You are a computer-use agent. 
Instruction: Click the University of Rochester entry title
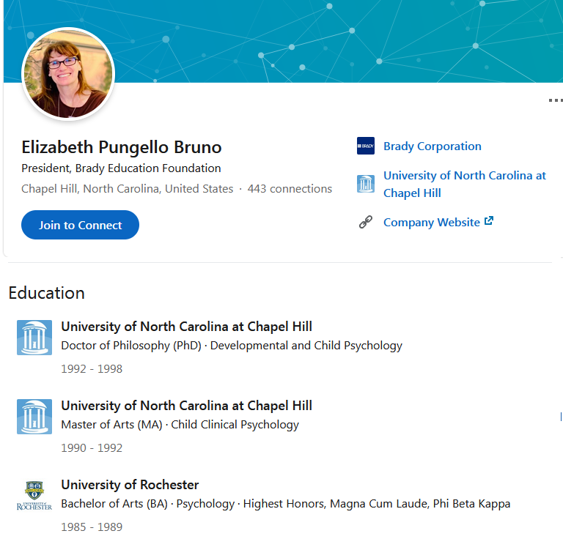pyautogui.click(x=130, y=485)
